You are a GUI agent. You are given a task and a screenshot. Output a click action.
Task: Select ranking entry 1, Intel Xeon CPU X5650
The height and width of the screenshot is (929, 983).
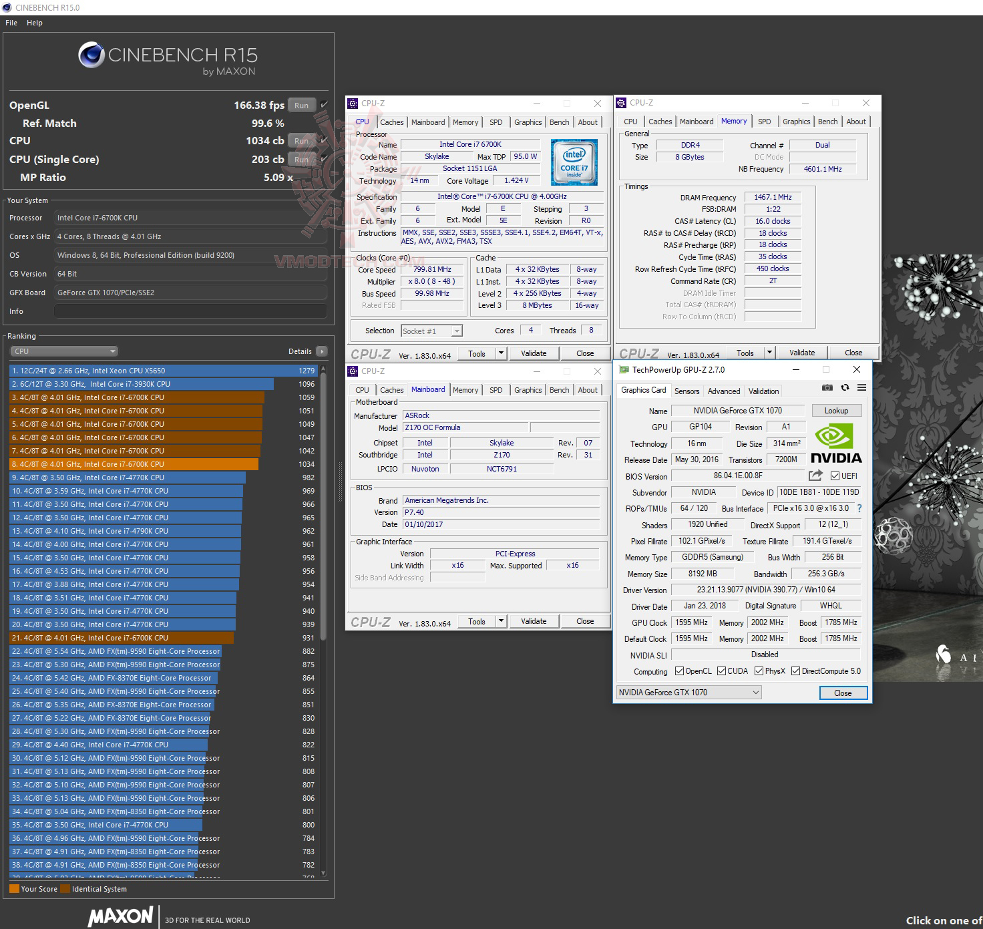(163, 371)
